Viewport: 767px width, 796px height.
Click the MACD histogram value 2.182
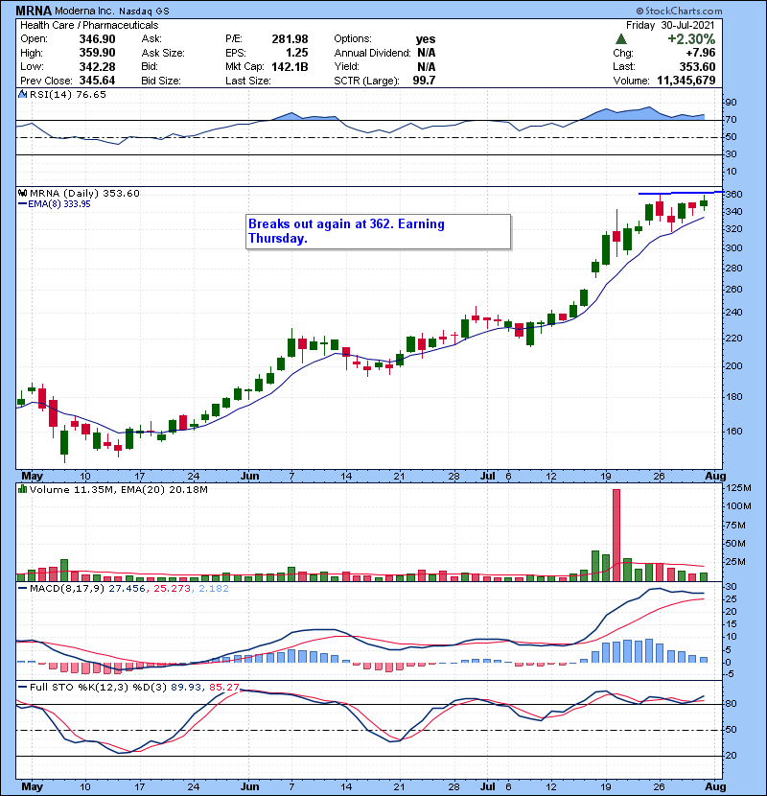214,589
